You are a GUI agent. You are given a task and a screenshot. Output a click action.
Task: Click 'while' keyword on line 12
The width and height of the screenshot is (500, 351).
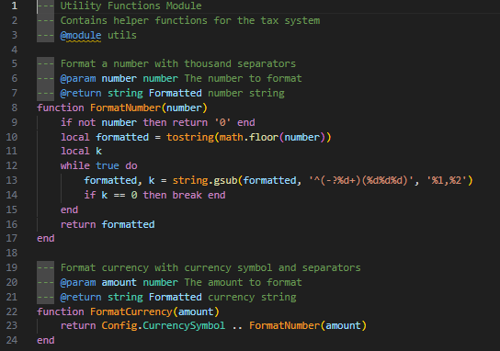[x=75, y=165]
